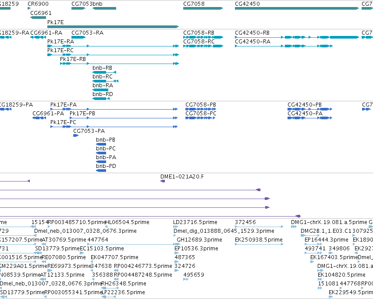This screenshot has height=299, width=373.
Task: Open the bnb-PC protein label
Action: (106, 149)
